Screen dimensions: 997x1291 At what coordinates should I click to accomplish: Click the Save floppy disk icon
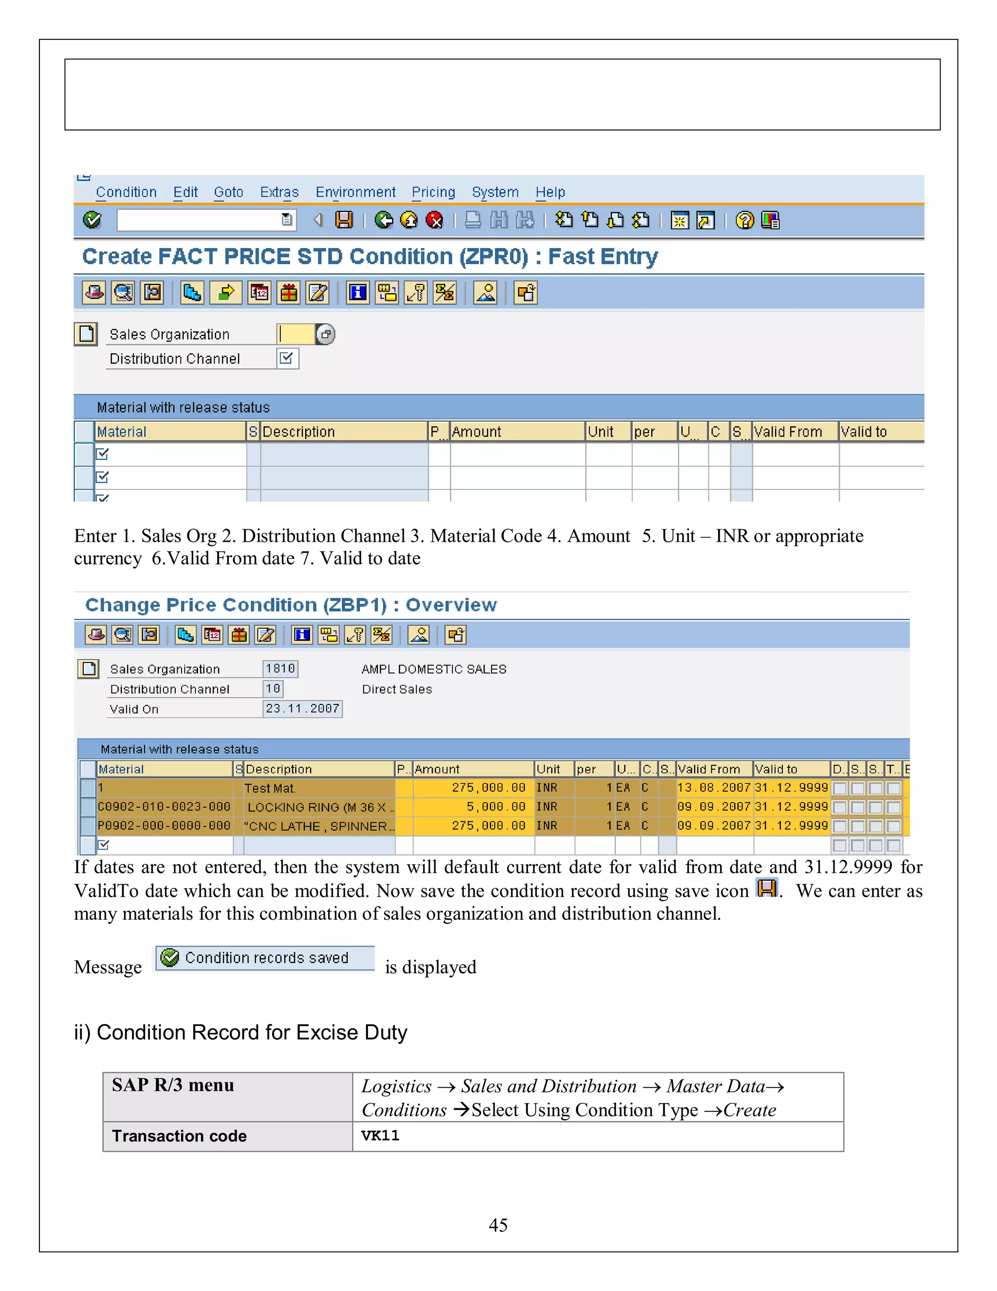344,221
